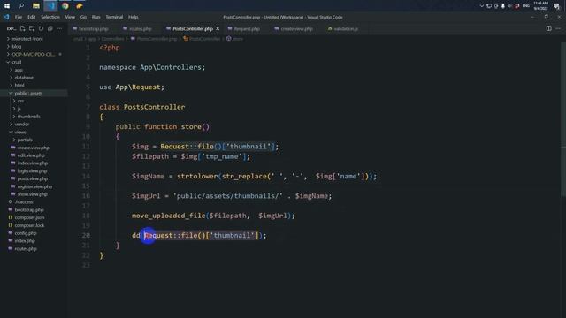566x318 pixels.
Task: Click microphone icon in system tray
Action: click(503, 6)
